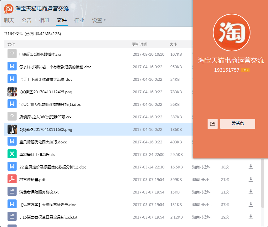
Task: Click the Word icon for 【运营方案】天猫运营计划书.doc
Action: pos(12,204)
